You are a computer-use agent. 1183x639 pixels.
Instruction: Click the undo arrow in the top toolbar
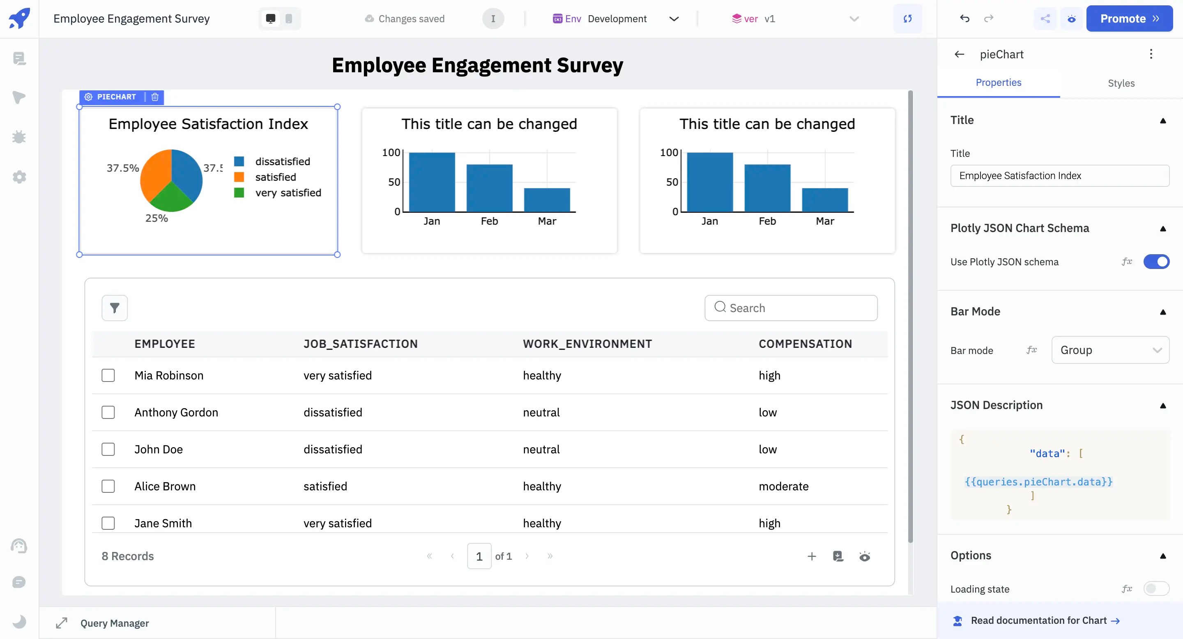(964, 18)
